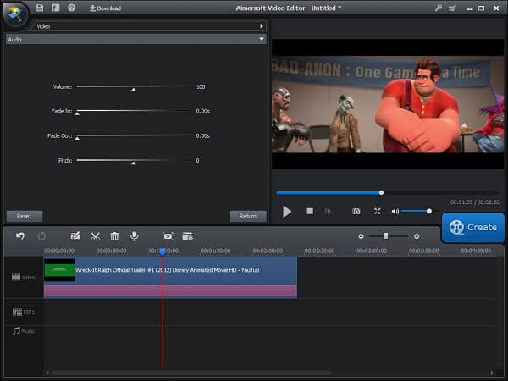Screen dimensions: 508x381
Task: Click the timeline horizontal scrollbar
Action: pos(191,373)
